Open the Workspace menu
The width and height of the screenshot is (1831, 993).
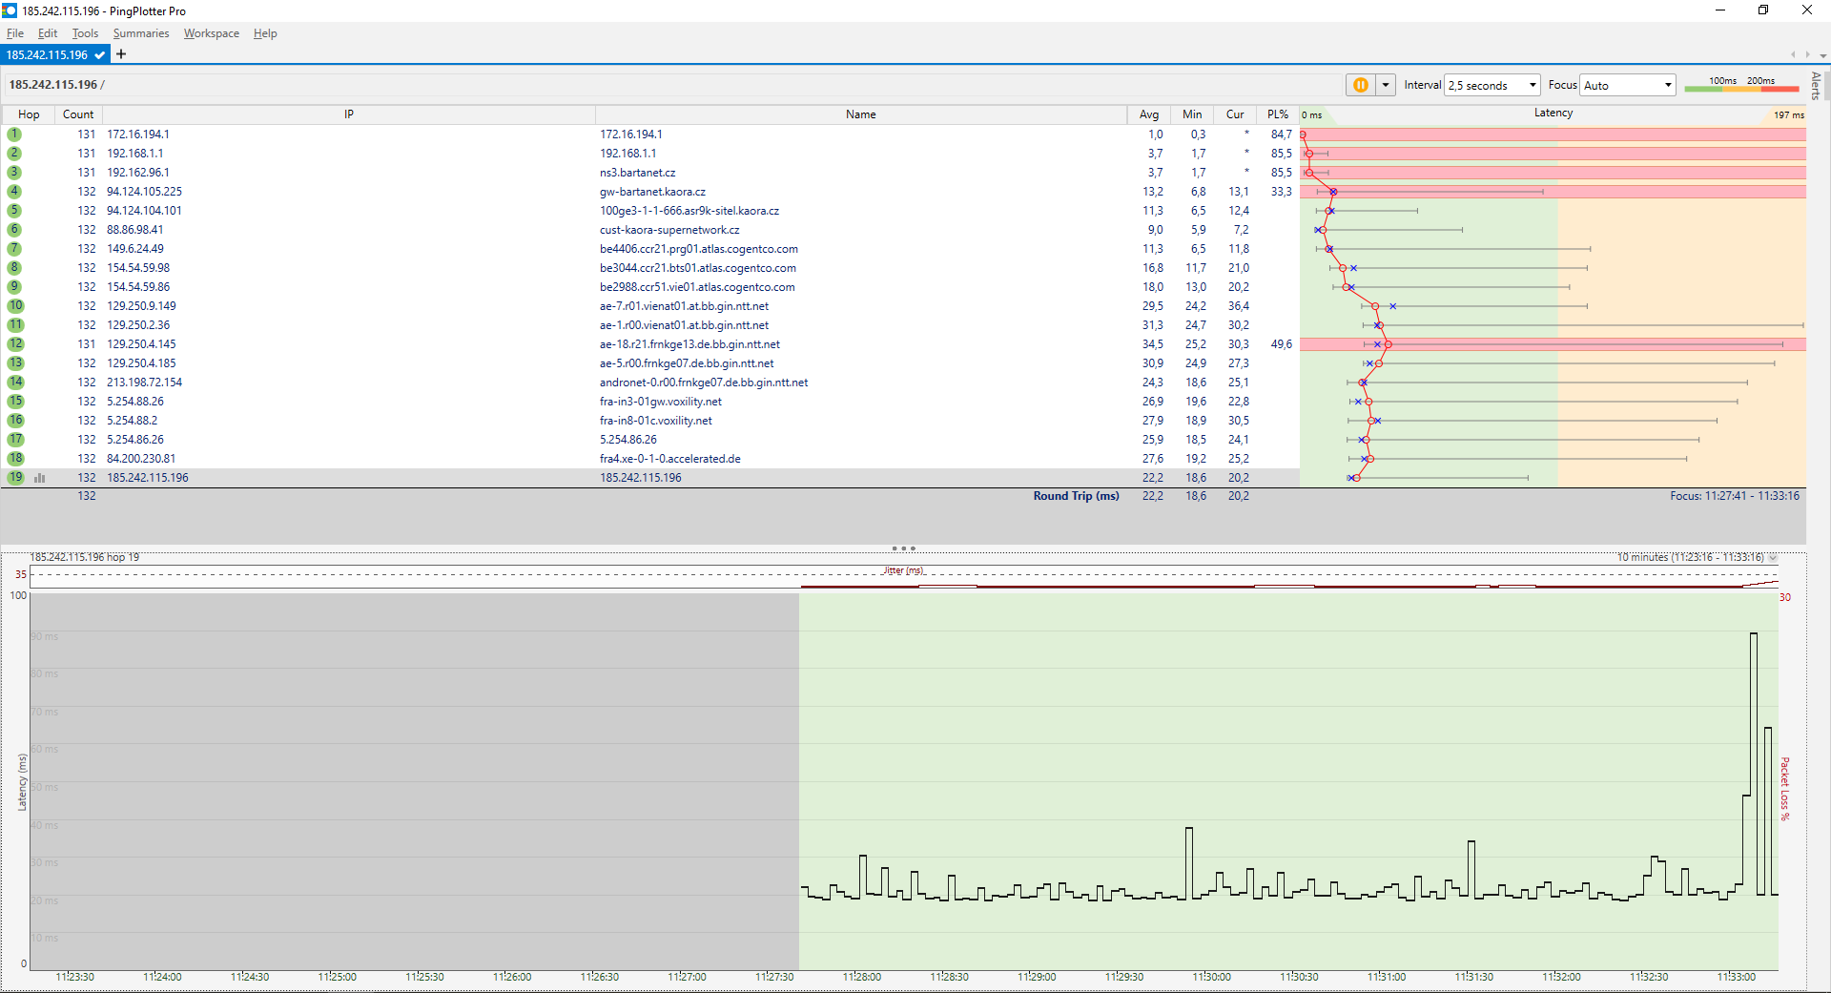tap(211, 33)
